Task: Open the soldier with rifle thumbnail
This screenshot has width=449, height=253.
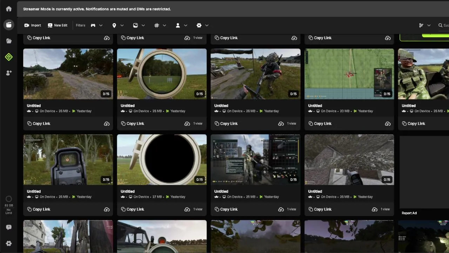Action: 255,74
